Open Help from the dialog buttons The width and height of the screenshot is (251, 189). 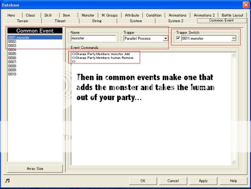point(233,181)
